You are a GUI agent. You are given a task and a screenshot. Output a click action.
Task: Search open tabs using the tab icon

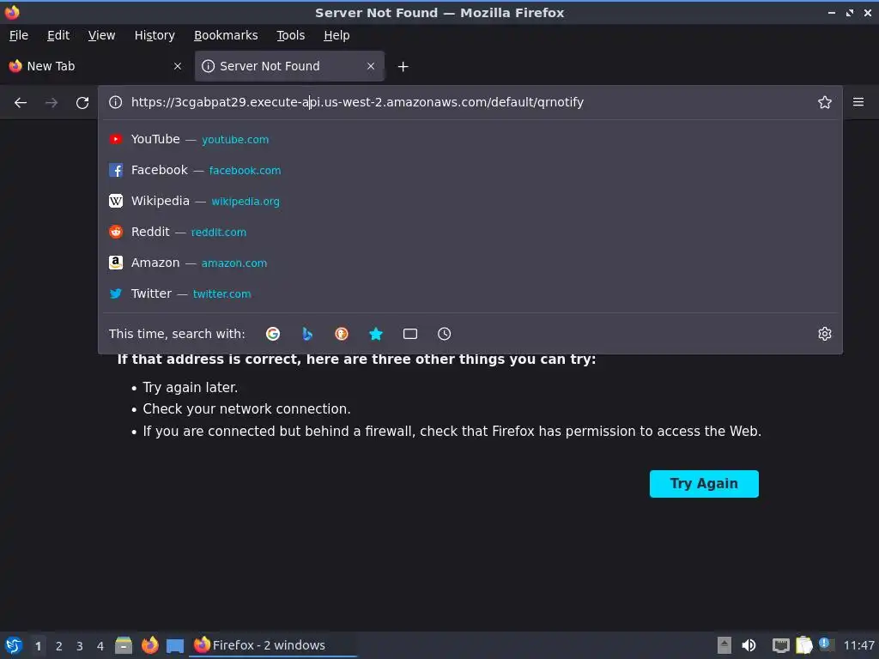[x=409, y=334]
